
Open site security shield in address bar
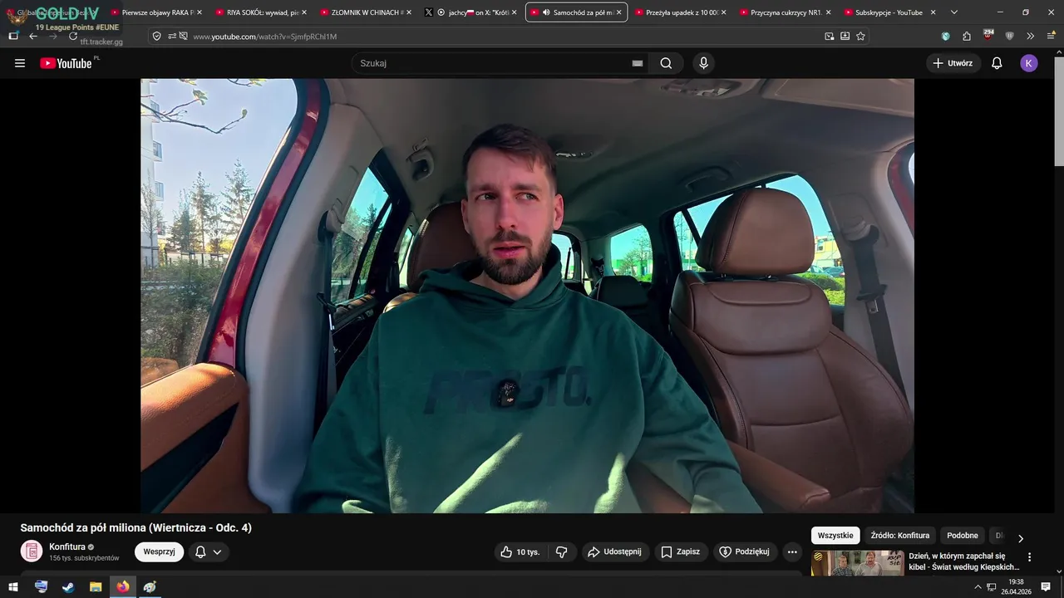(157, 37)
